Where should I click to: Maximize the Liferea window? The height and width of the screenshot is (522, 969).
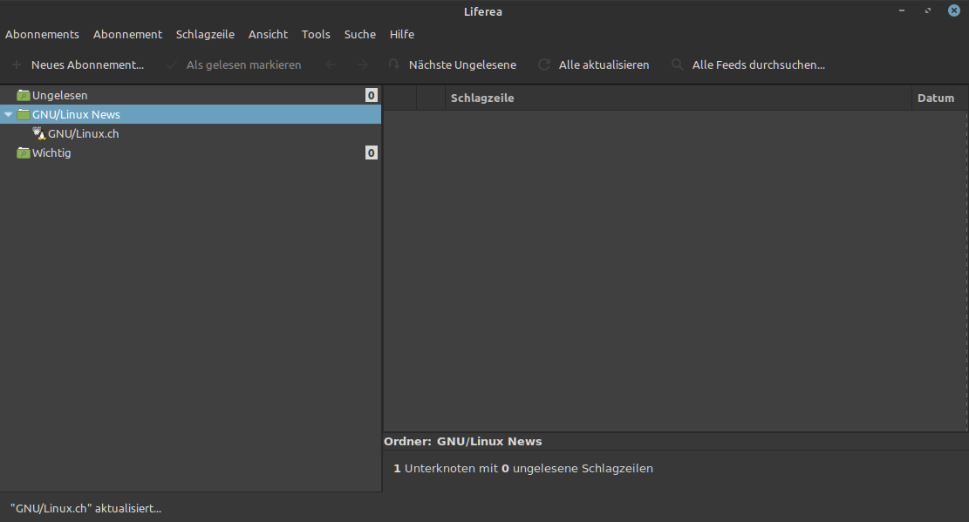click(x=928, y=10)
